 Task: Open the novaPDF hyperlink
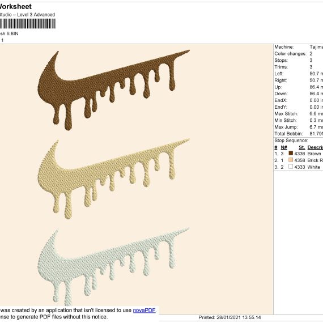tap(144, 310)
